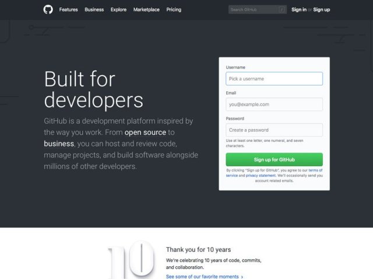Click the slash shortcut icon in search

coord(282,10)
